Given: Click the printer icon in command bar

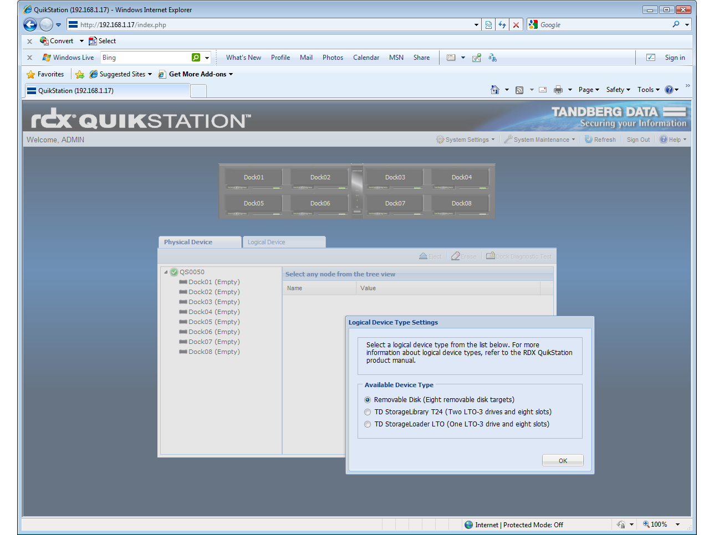Looking at the screenshot, I should coord(558,90).
